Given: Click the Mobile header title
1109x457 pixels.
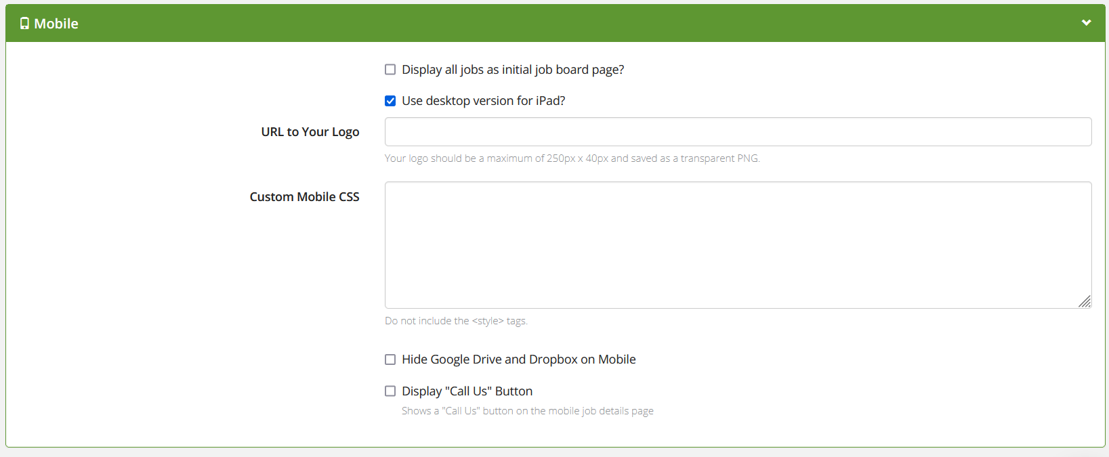Looking at the screenshot, I should (x=56, y=24).
